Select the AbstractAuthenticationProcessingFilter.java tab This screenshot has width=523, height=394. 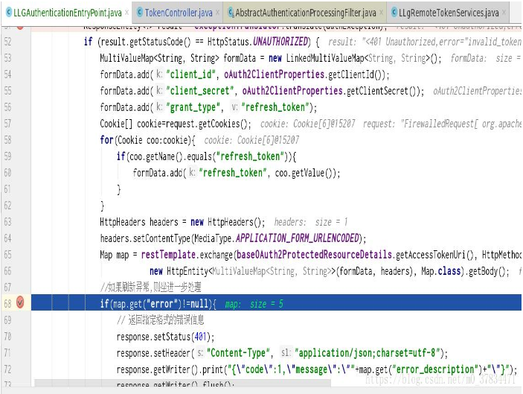coord(306,13)
